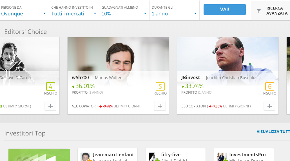This screenshot has width=290, height=161.
Task: Expand the Guadagnati Almeno 10% dropdown
Action: pos(124,10)
